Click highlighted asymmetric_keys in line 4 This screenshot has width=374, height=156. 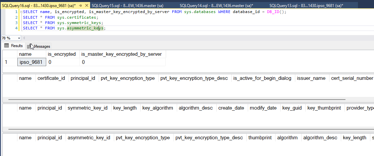[x=85, y=28]
